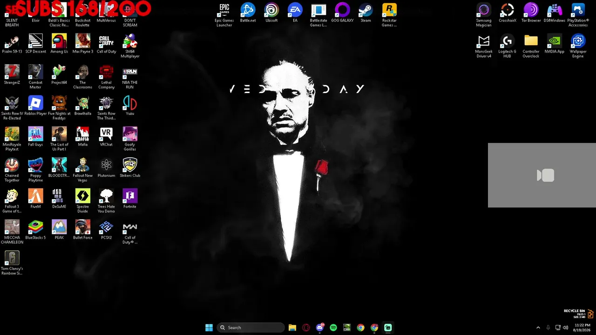Screen dimensions: 596x335
Task: Click the Mafia game icon
Action: 83,137
